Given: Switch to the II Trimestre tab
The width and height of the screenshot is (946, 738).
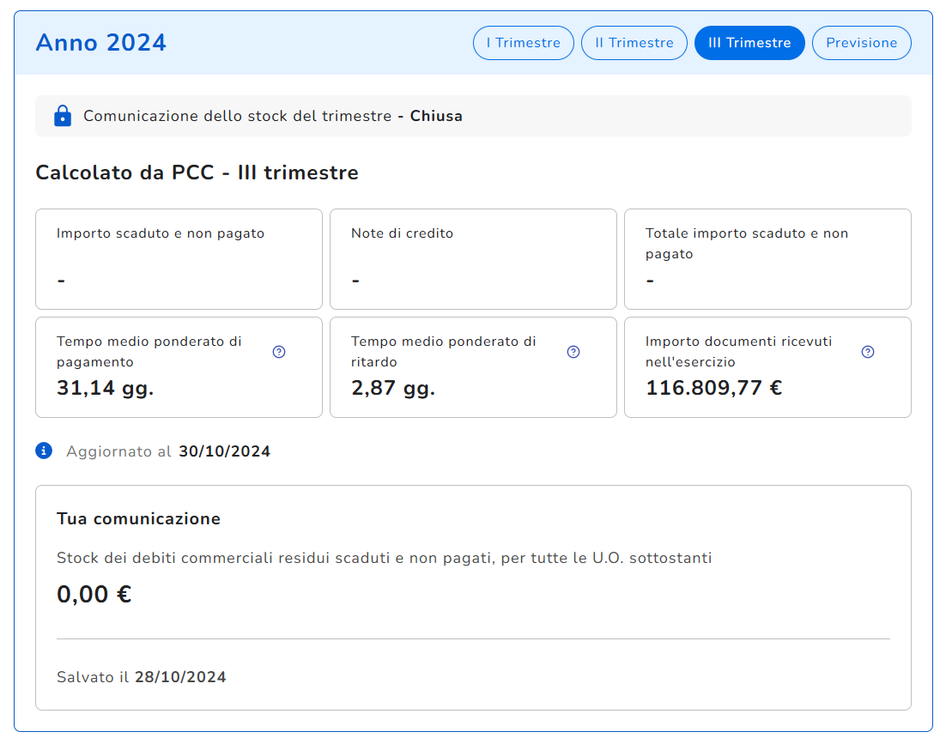Looking at the screenshot, I should (634, 43).
